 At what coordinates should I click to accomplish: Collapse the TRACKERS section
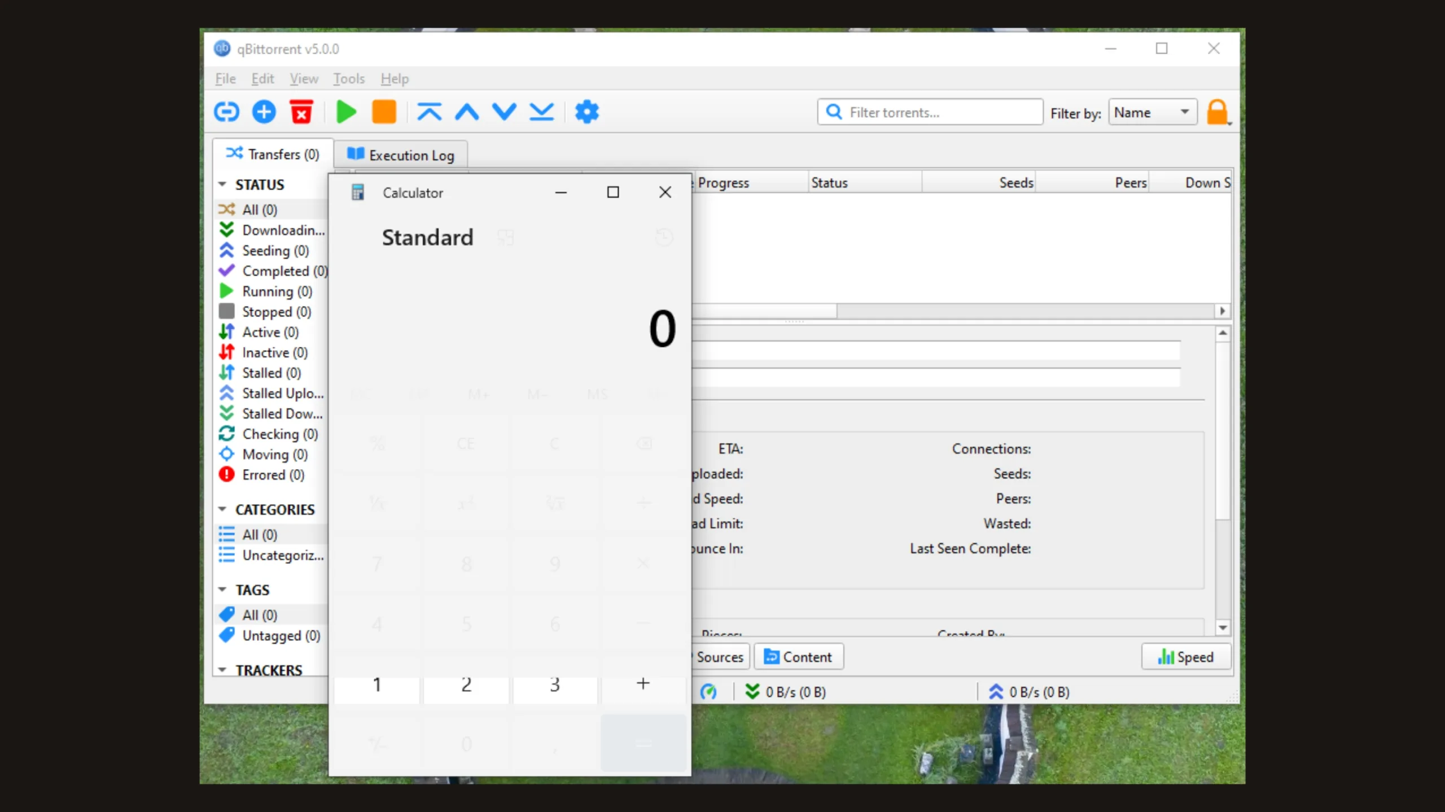click(x=222, y=670)
